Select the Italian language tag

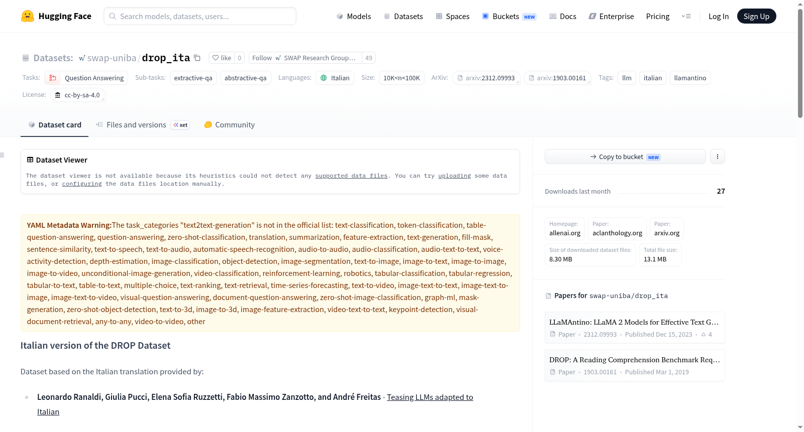point(335,78)
